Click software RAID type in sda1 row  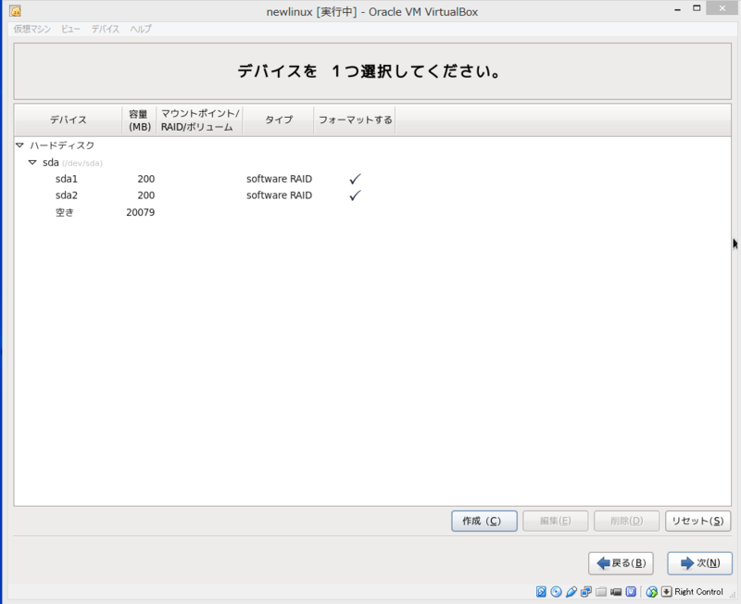[279, 179]
